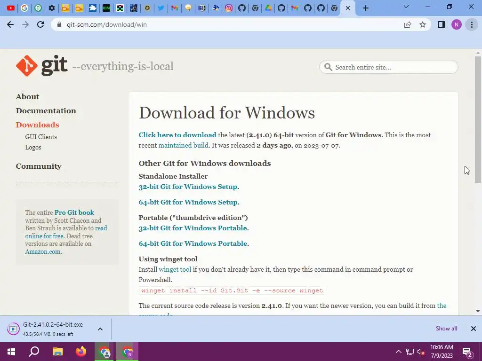Open the network status tray icon
482x361 pixels.
[x=410, y=352]
